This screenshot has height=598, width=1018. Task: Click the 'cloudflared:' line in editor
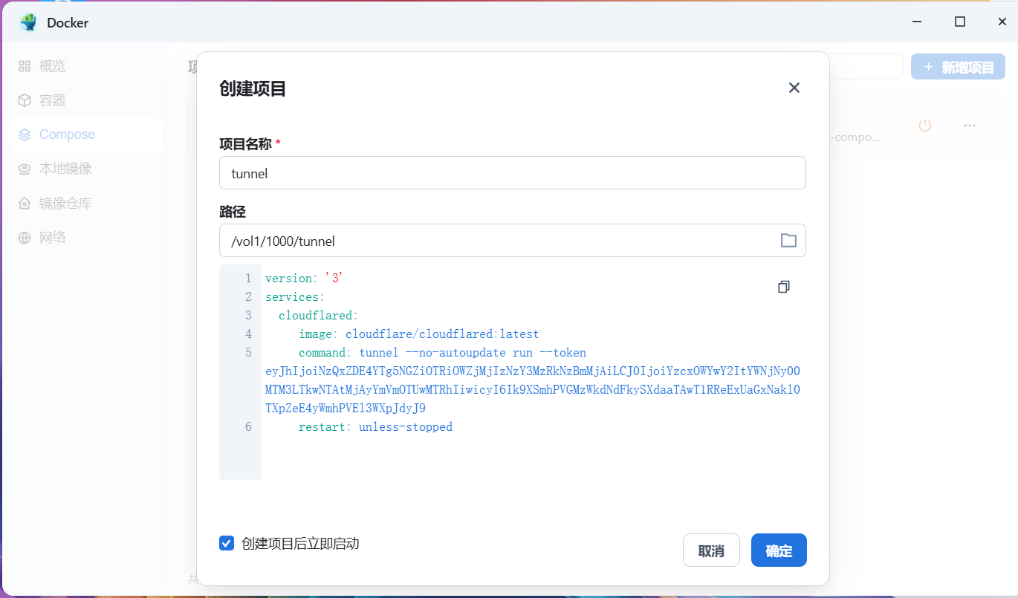click(x=318, y=316)
